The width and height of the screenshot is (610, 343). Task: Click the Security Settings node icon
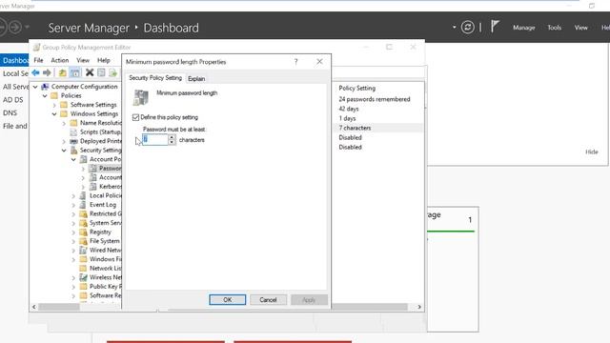pyautogui.click(x=73, y=151)
